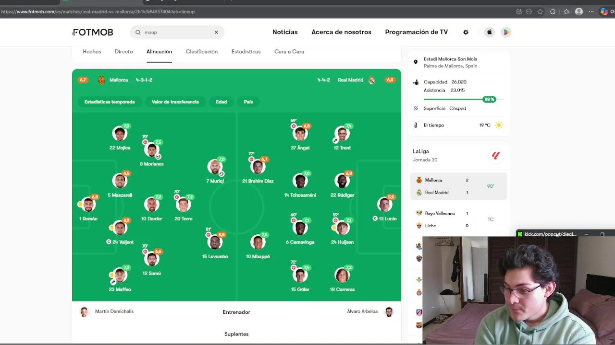Open the browser favorites list icon

566,11
